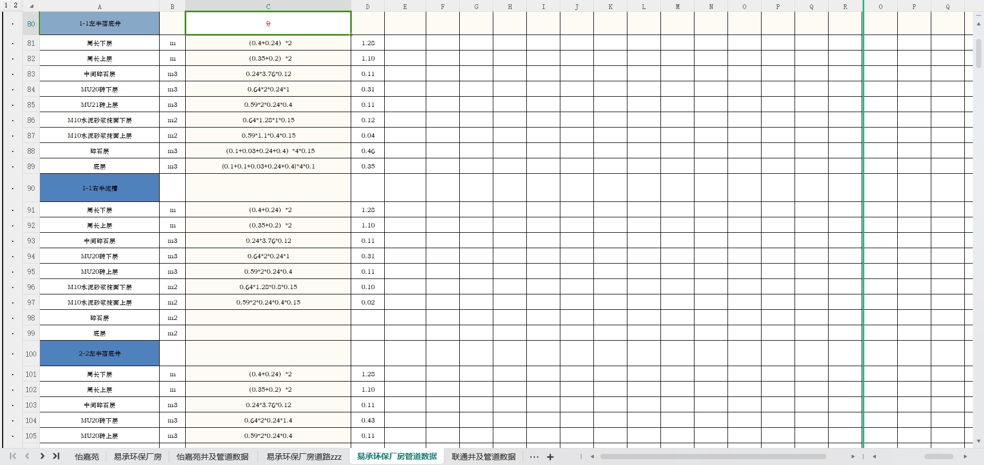The image size is (984, 465).
Task: Select column D header
Action: 368,6
